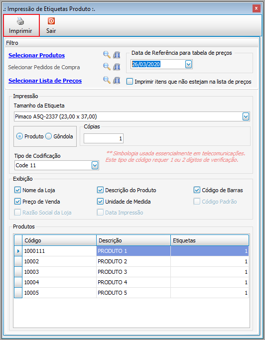Click the Selecionar Pedidos de Compra label

point(44,67)
